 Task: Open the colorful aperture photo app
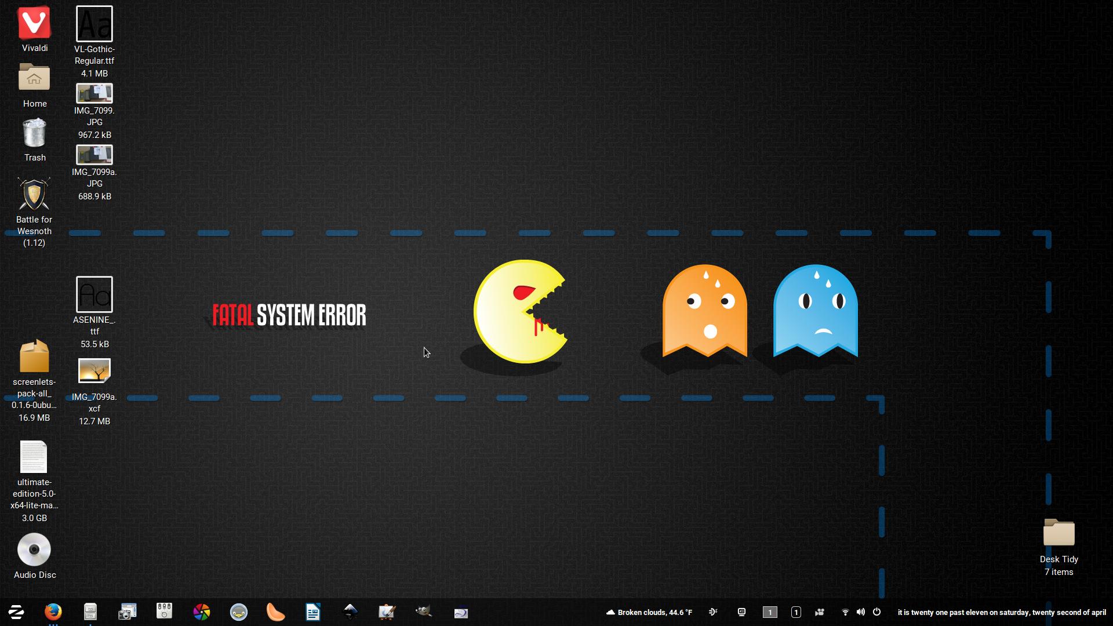click(x=202, y=612)
